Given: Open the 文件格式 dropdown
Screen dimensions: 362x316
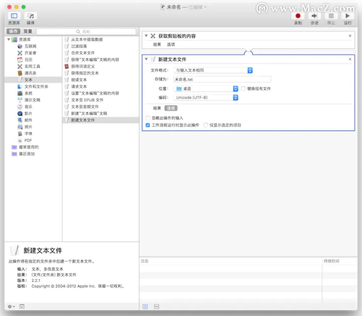Looking at the screenshot, I should pos(213,70).
